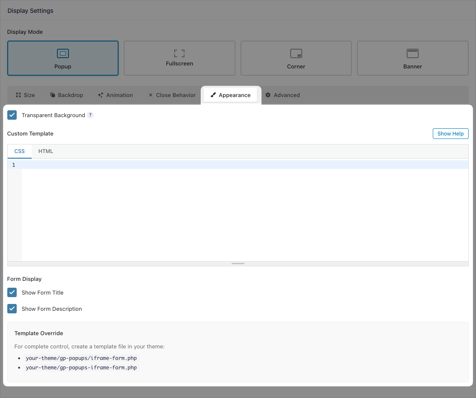
Task: Switch to the HTML template tab
Action: pos(46,151)
